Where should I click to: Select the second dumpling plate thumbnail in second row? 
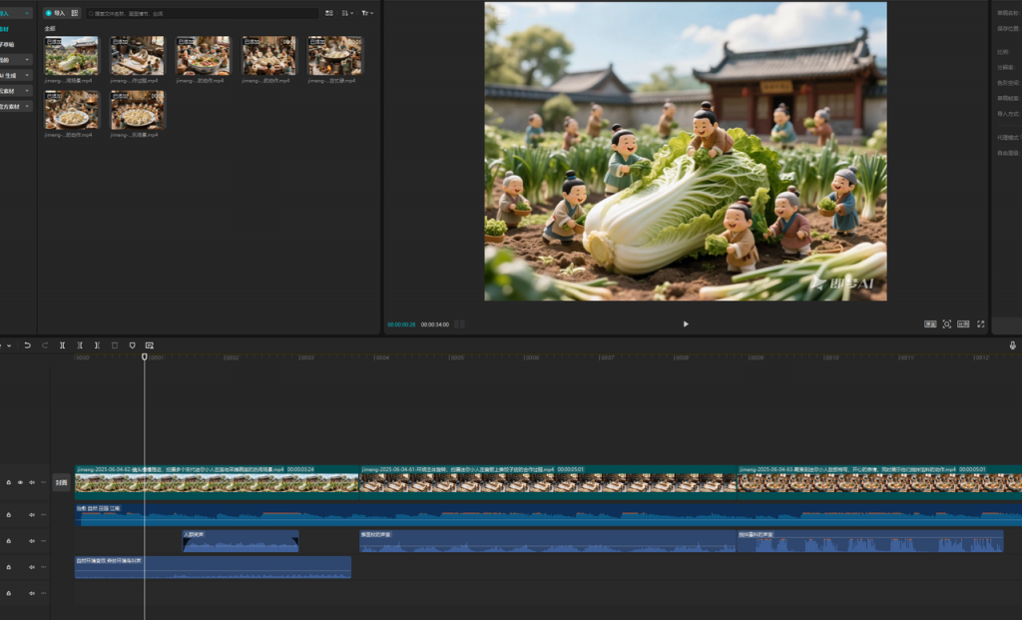click(137, 110)
